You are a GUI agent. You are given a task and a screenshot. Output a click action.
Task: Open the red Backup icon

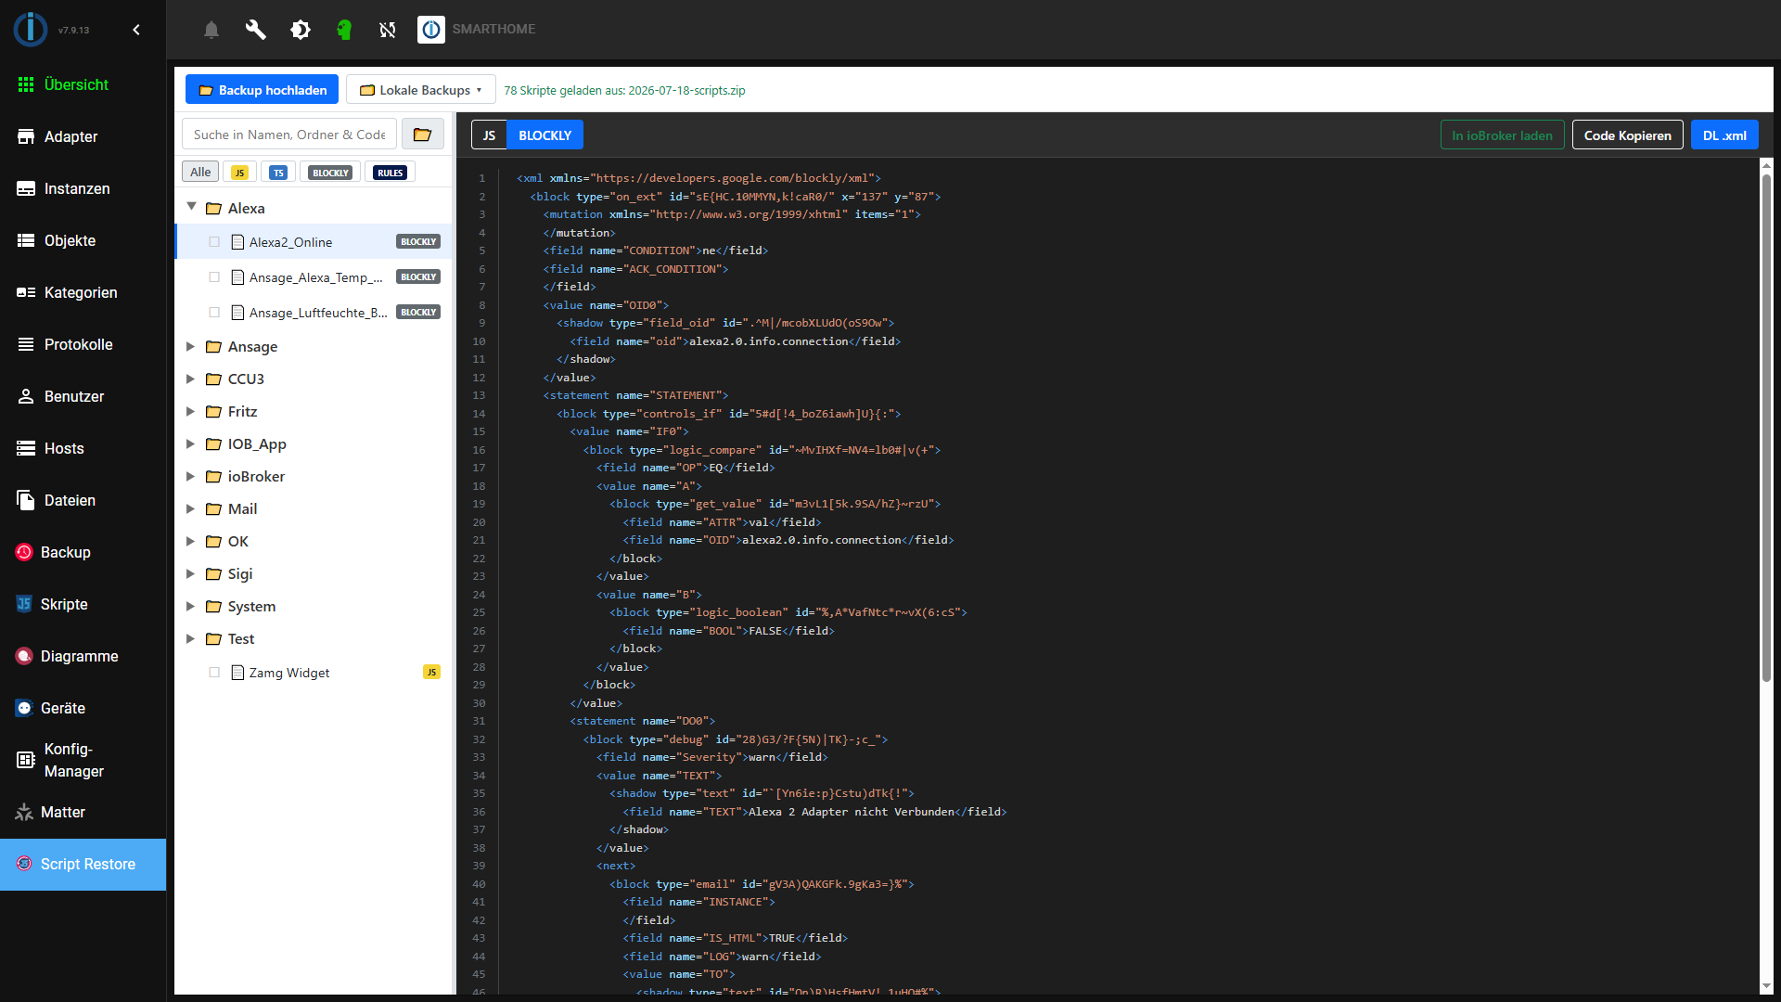point(24,552)
